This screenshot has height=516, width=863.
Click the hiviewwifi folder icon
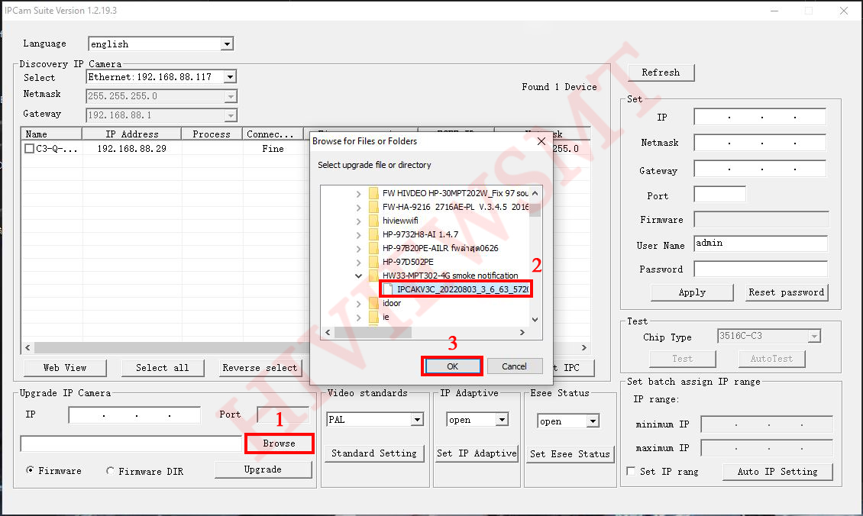(x=373, y=221)
